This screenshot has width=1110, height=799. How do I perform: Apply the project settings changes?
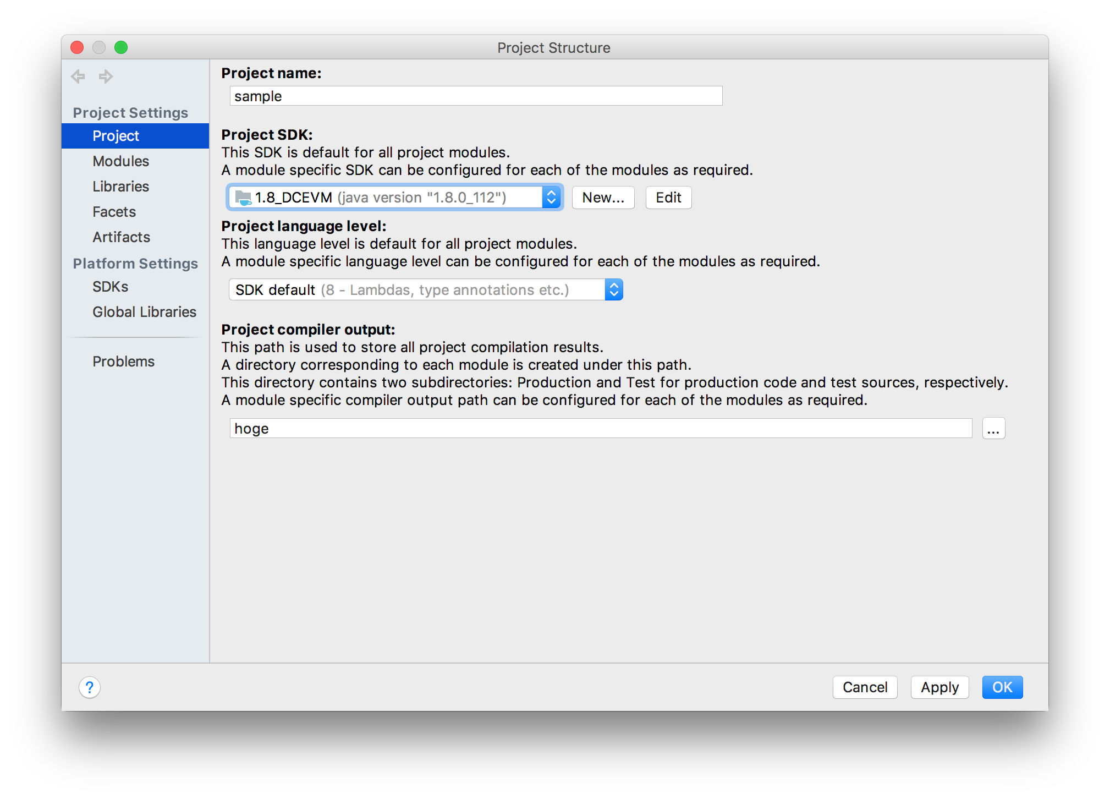(939, 687)
